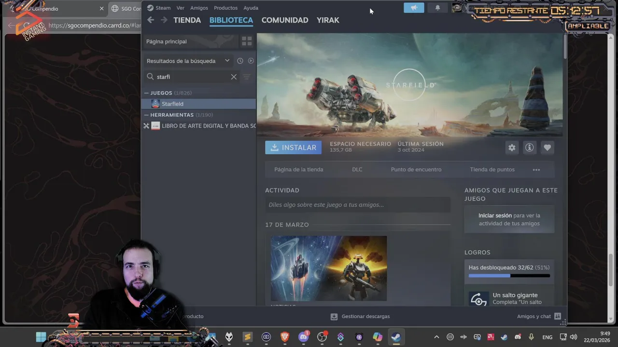Open the more options ellipsis in links bar
This screenshot has width=618, height=347.
click(536, 170)
